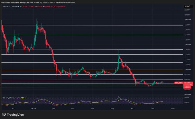Click the 1,8000 price axis label
The width and height of the screenshot is (195, 119).
(x=188, y=30)
